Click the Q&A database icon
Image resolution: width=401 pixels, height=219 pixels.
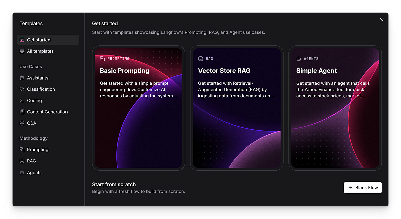tap(22, 123)
